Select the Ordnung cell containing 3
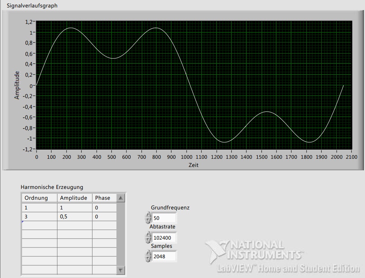365x278 pixels. pos(39,217)
